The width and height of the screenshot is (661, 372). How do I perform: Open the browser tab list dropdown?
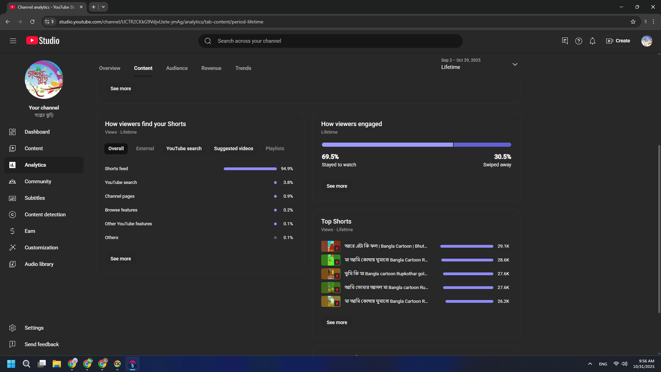tap(103, 7)
